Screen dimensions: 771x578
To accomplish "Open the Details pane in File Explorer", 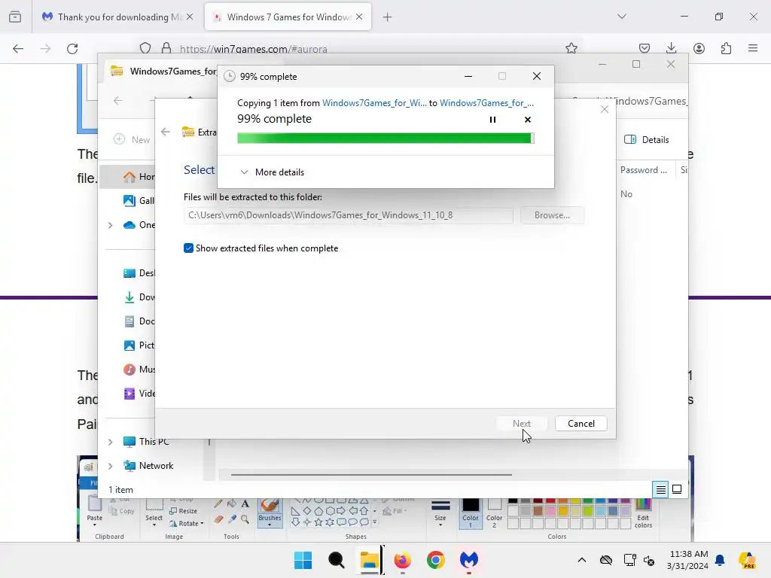I will click(647, 139).
